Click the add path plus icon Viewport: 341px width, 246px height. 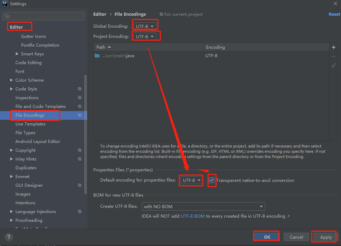[334, 47]
